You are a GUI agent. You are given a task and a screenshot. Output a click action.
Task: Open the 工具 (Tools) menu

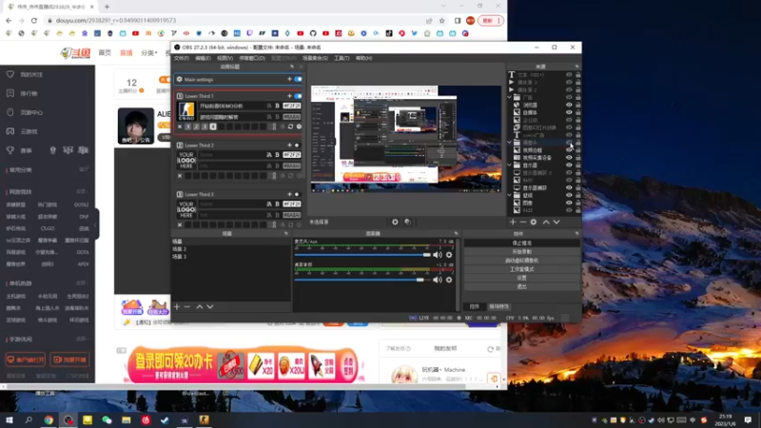coord(341,58)
